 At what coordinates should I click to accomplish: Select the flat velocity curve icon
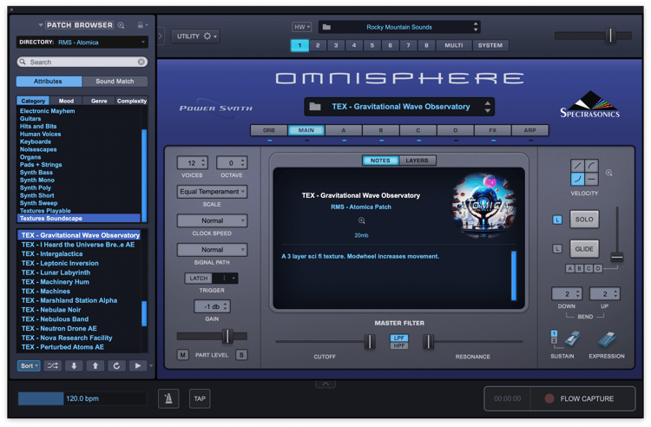tap(591, 180)
